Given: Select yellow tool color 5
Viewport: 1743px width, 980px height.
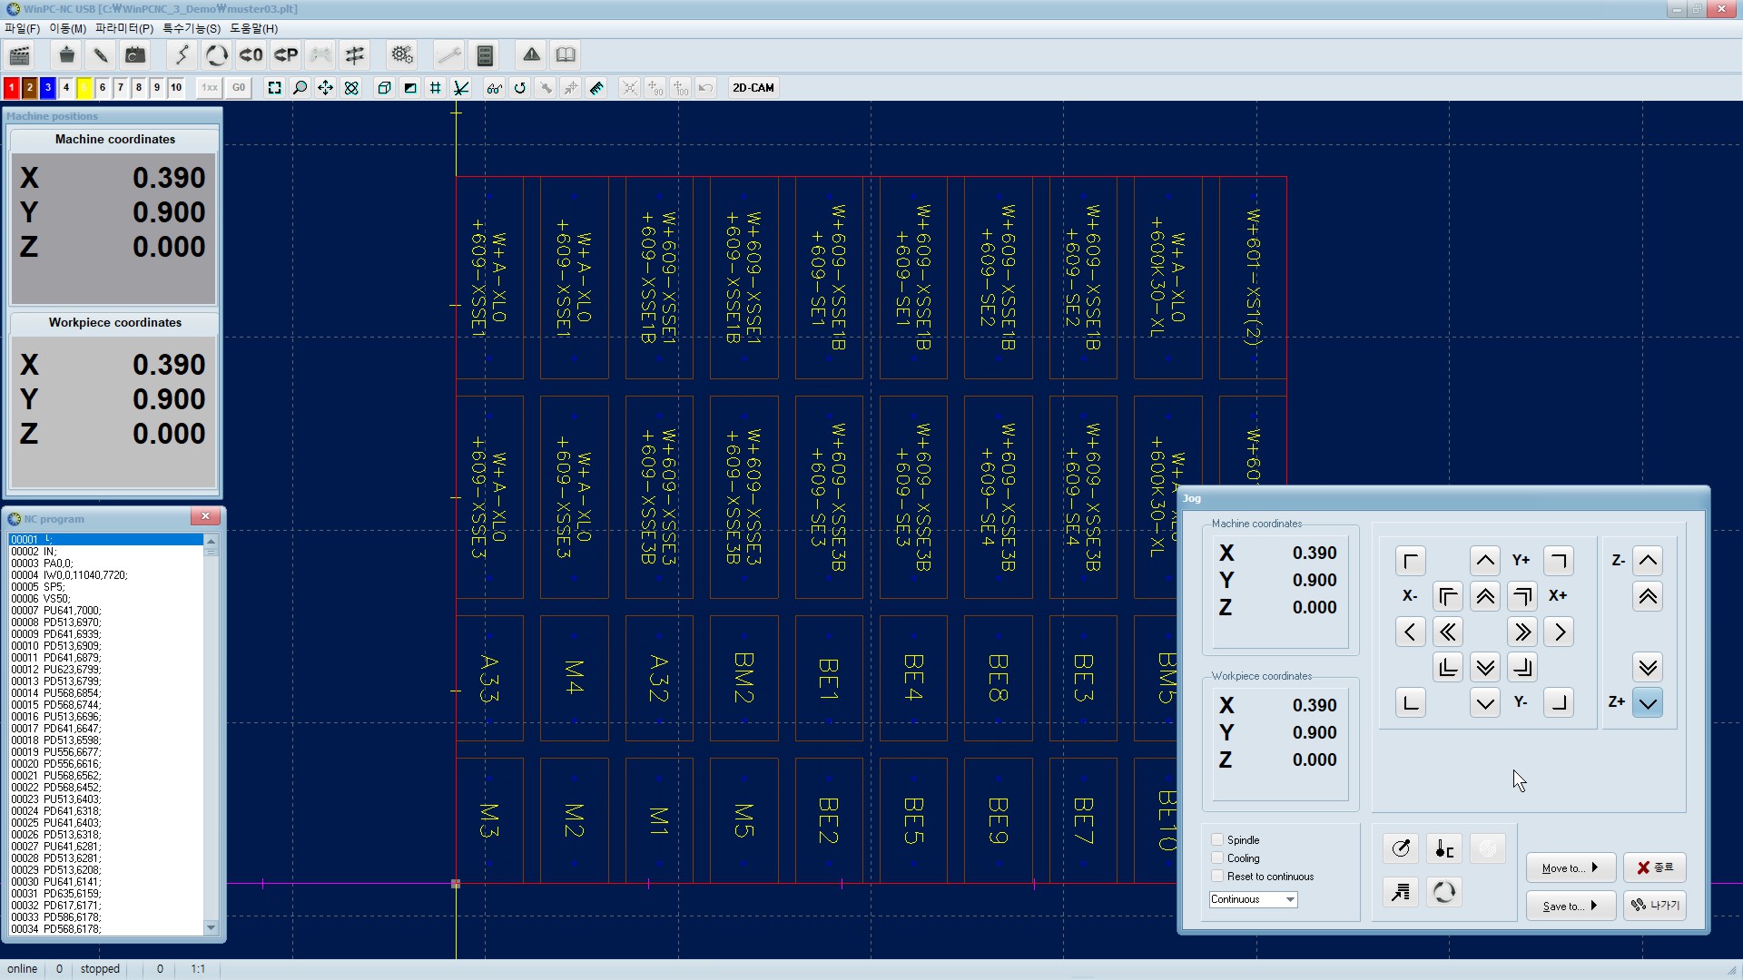Looking at the screenshot, I should [84, 88].
